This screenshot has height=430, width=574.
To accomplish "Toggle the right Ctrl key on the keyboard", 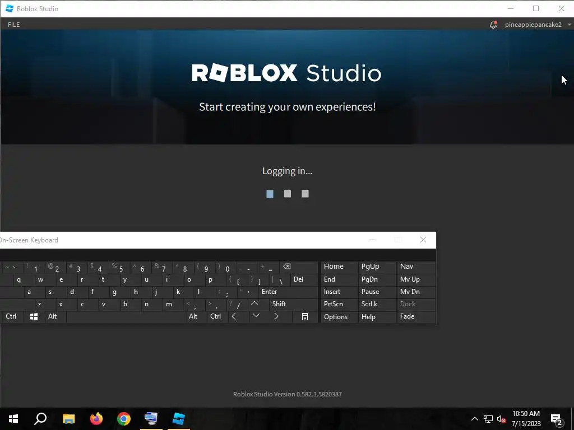I will pyautogui.click(x=218, y=317).
